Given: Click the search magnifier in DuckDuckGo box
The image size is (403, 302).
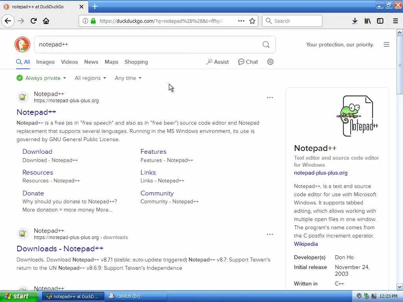Looking at the screenshot, I should (266, 44).
